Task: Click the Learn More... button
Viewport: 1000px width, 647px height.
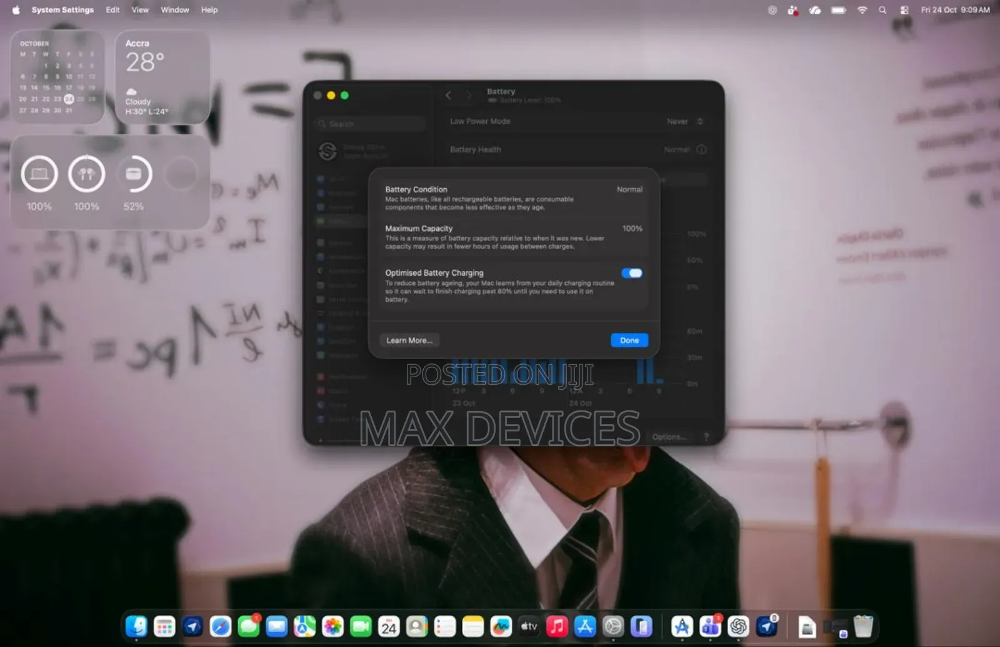Action: pyautogui.click(x=409, y=340)
